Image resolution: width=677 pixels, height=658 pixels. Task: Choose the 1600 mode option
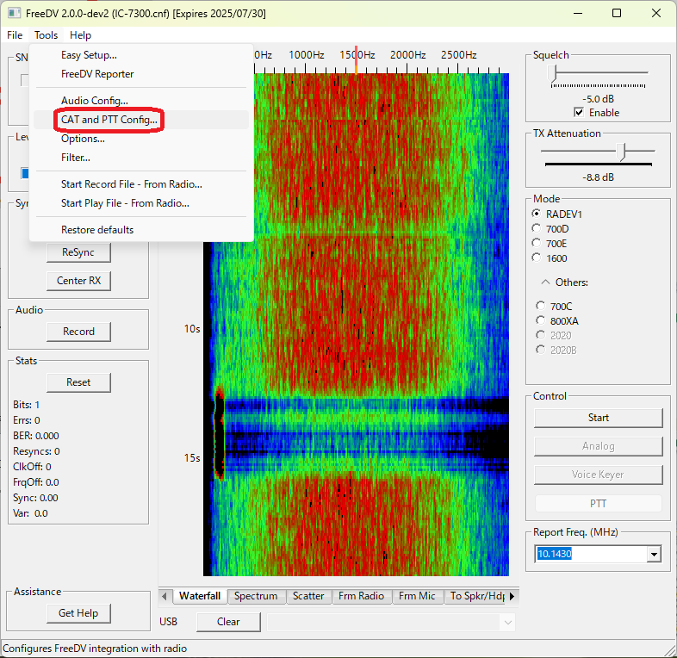[x=537, y=258]
